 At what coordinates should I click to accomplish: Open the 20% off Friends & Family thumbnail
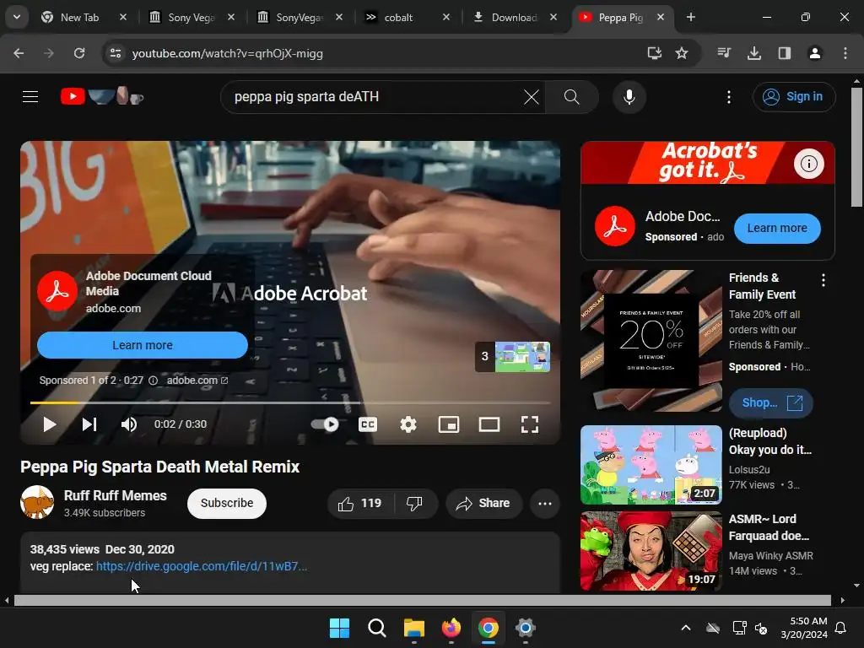pos(651,341)
